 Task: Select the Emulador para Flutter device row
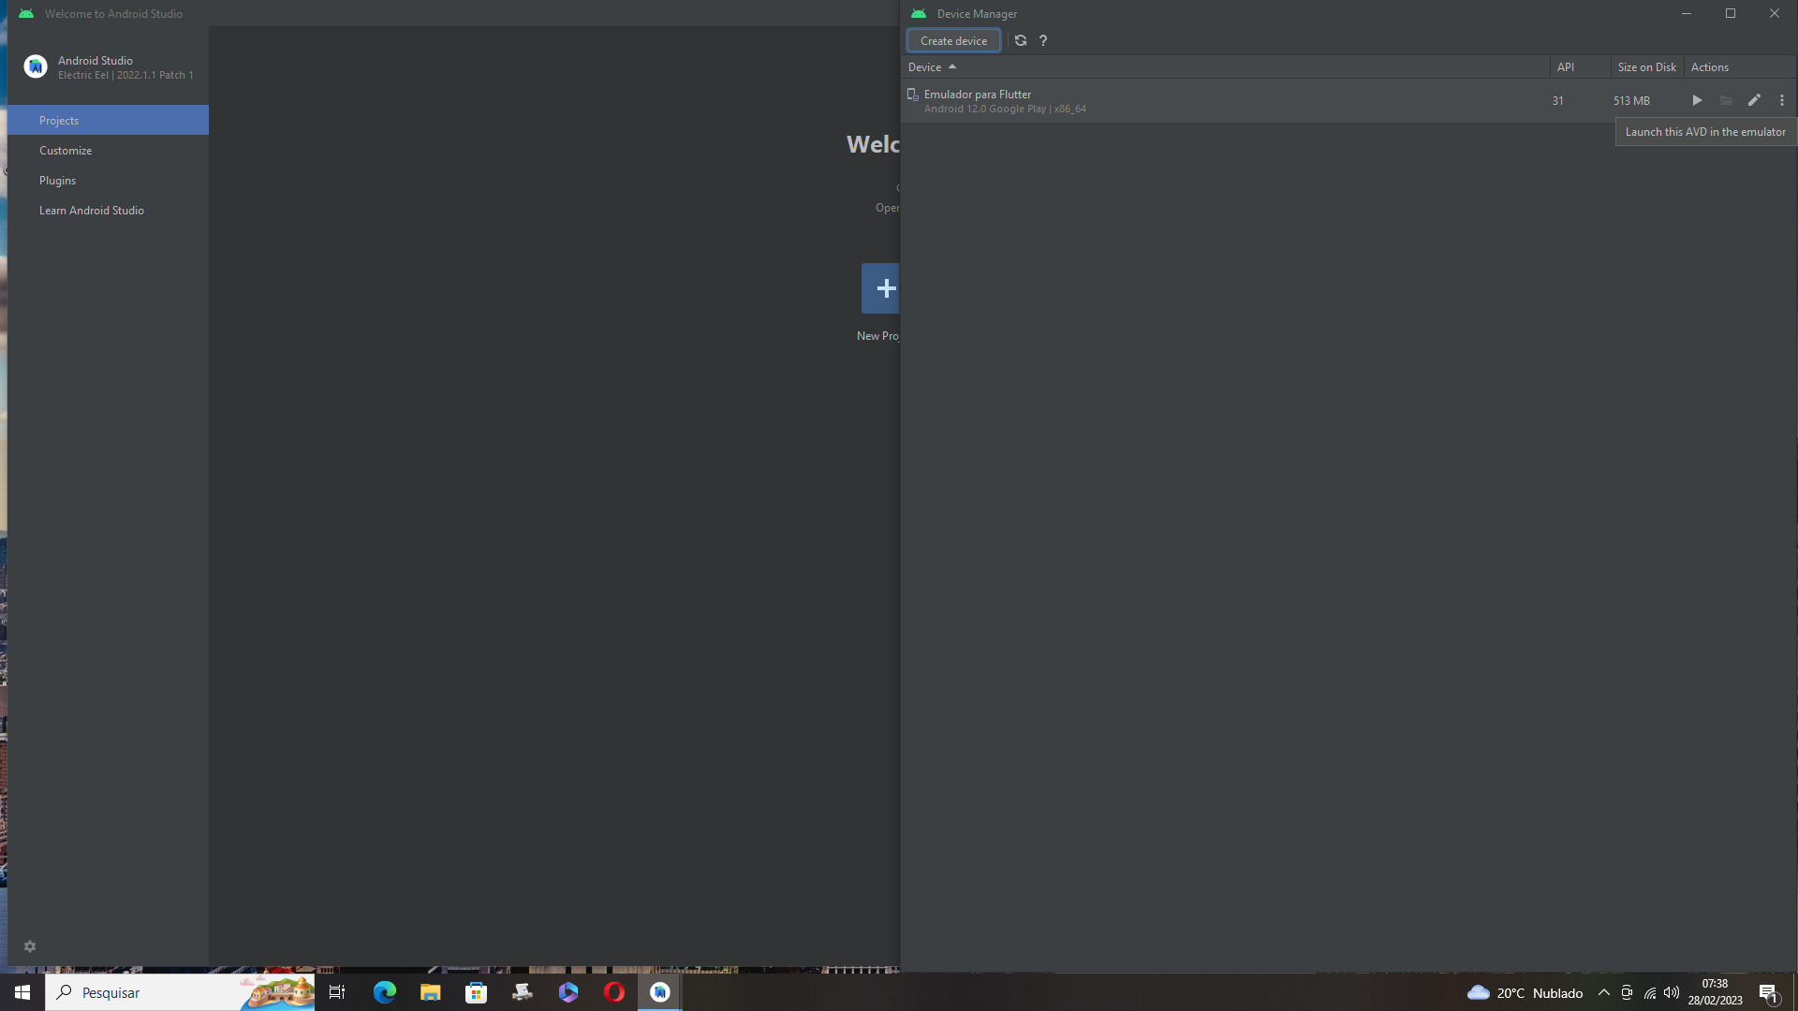[x=1348, y=101]
